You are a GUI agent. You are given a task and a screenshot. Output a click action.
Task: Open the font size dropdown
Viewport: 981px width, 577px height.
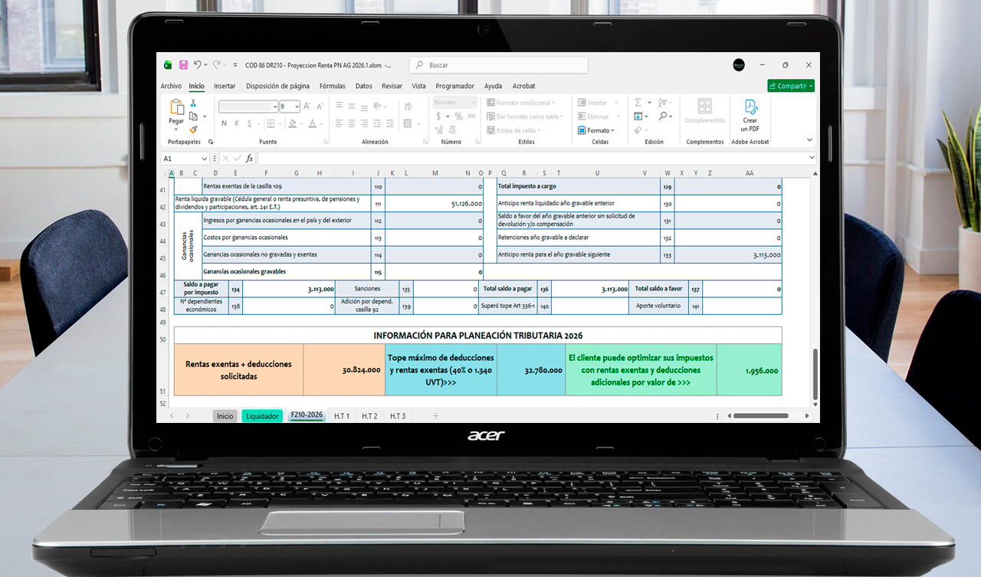click(296, 107)
